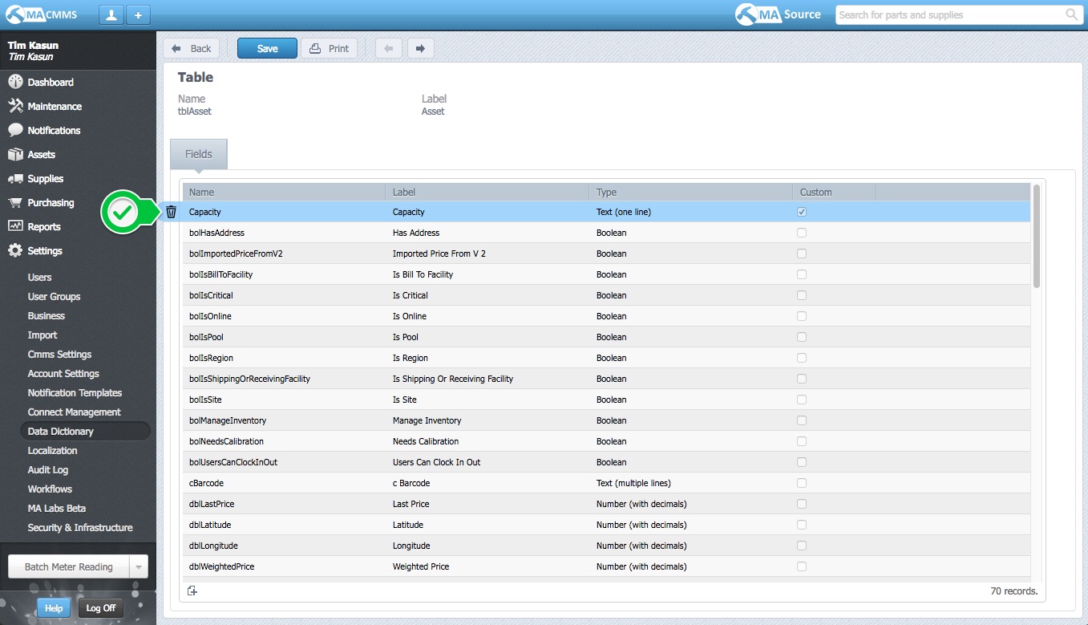Sort by the Name column header
The image size is (1088, 625).
pos(284,192)
